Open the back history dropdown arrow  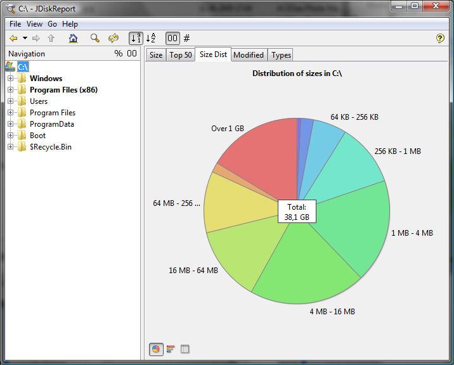point(25,38)
